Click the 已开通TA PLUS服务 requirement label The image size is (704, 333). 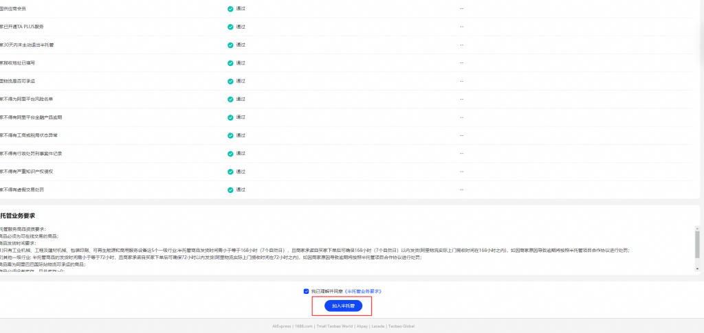22,27
